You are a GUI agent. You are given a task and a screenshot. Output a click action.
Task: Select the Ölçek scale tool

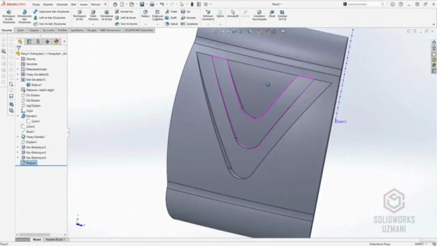(x=272, y=14)
